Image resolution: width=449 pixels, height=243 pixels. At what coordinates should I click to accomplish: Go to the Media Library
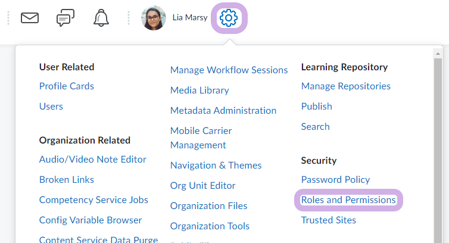199,91
